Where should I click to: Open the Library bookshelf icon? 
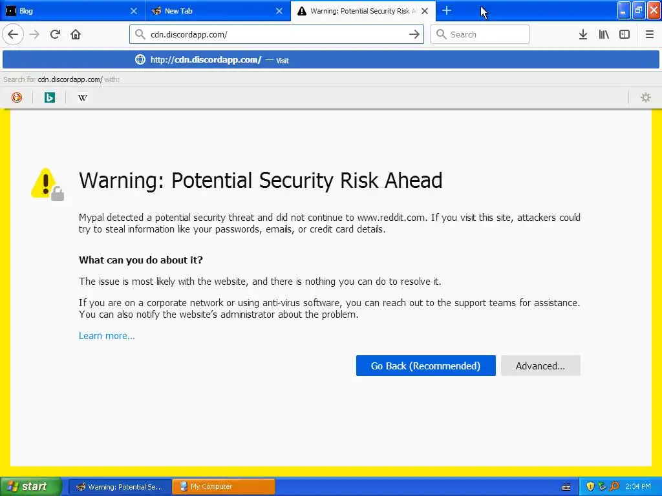[x=604, y=34]
